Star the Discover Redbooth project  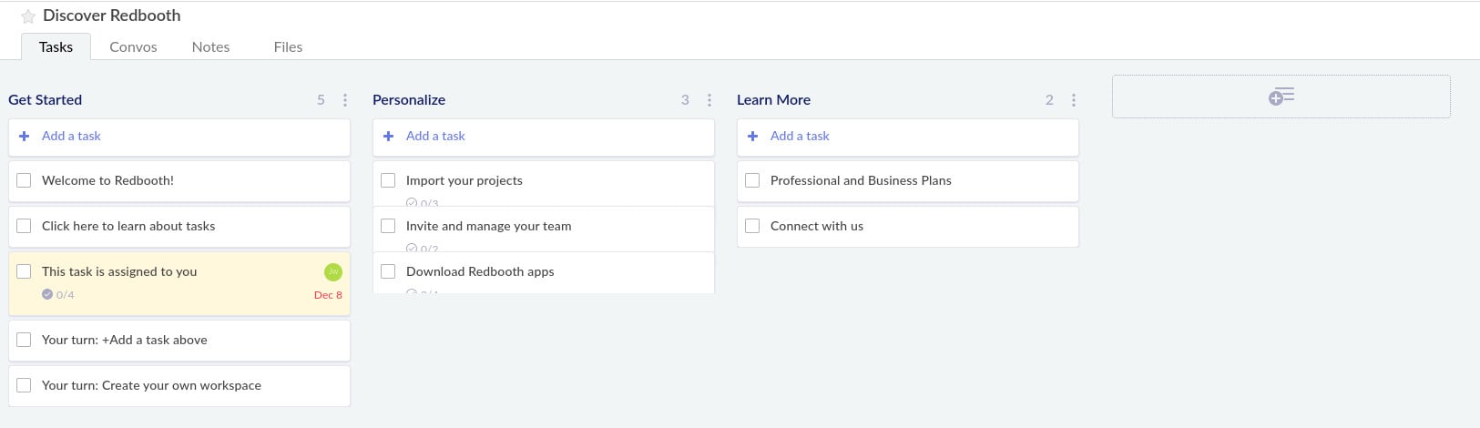pos(28,16)
